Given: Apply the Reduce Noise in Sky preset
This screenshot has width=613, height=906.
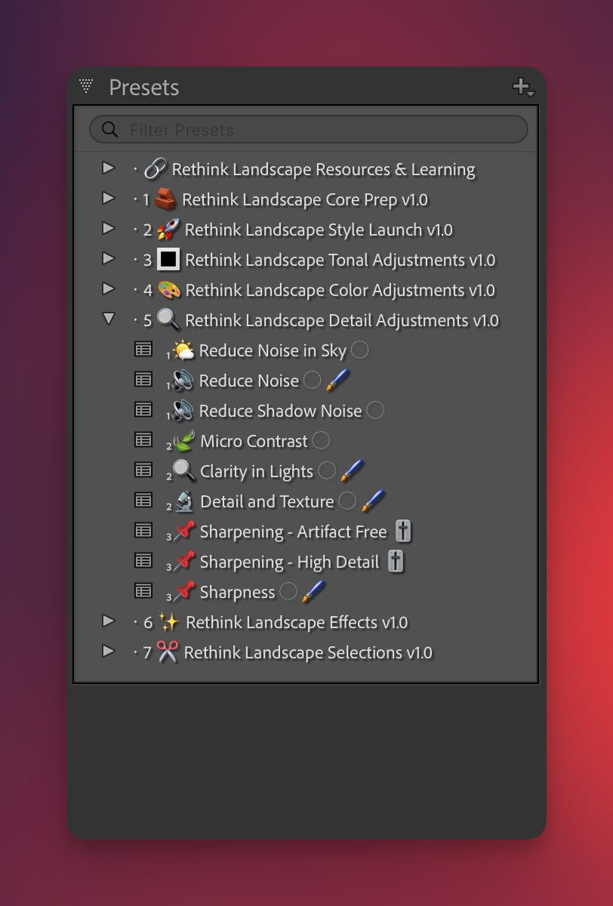Looking at the screenshot, I should [273, 351].
